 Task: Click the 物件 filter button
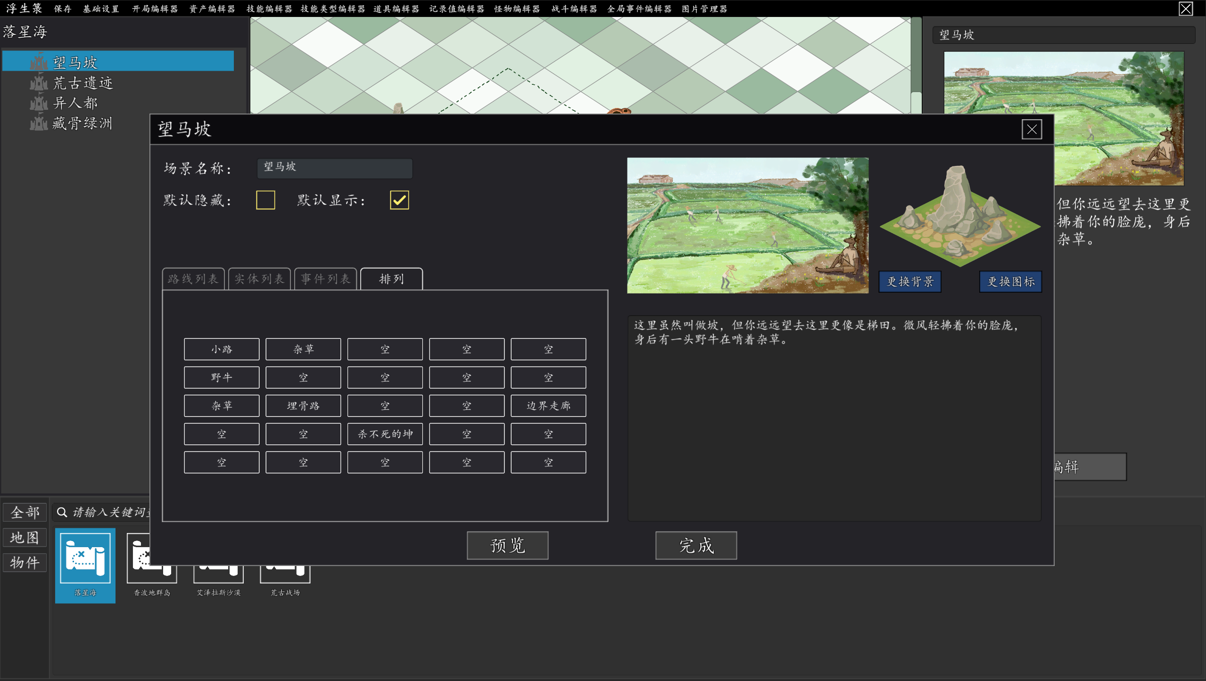pyautogui.click(x=25, y=562)
